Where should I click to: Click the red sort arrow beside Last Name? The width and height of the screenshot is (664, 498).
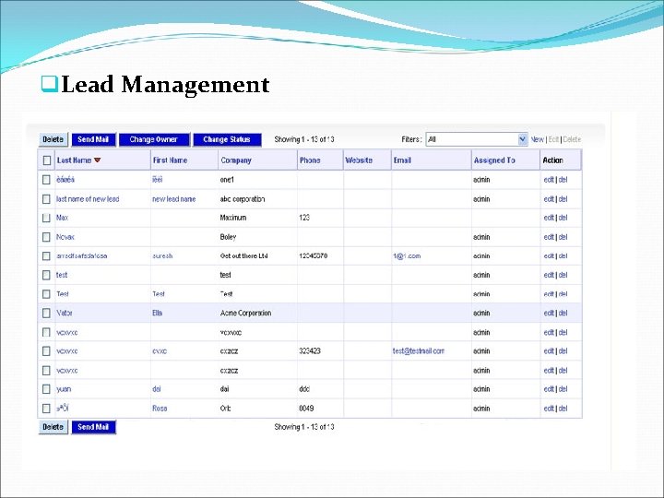(98, 160)
